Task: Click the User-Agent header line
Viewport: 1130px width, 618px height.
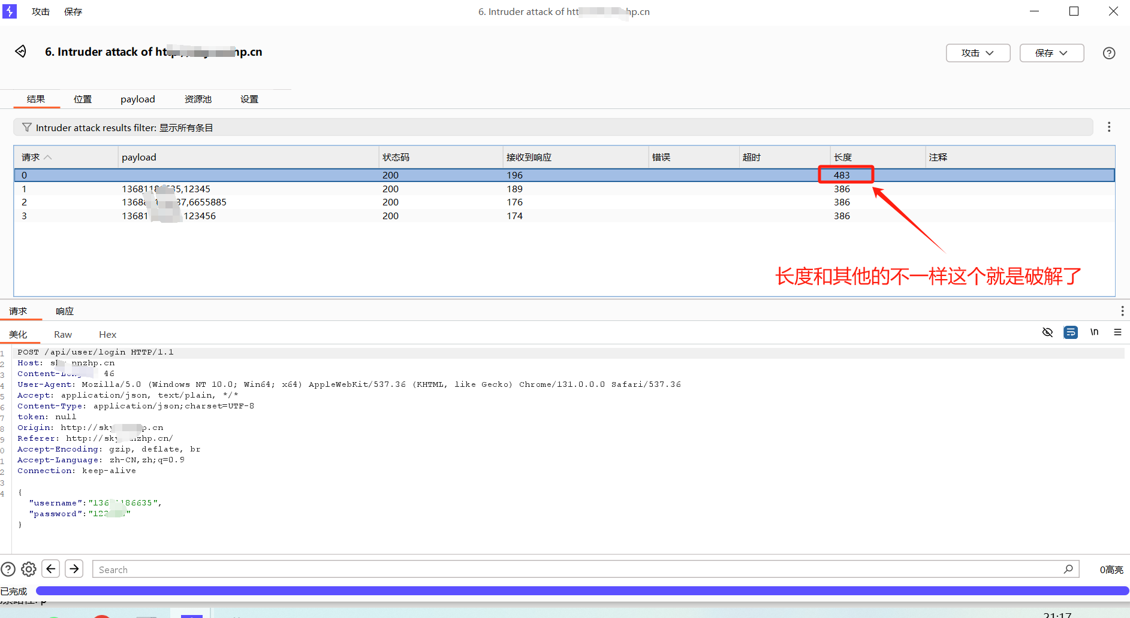Action: (349, 384)
